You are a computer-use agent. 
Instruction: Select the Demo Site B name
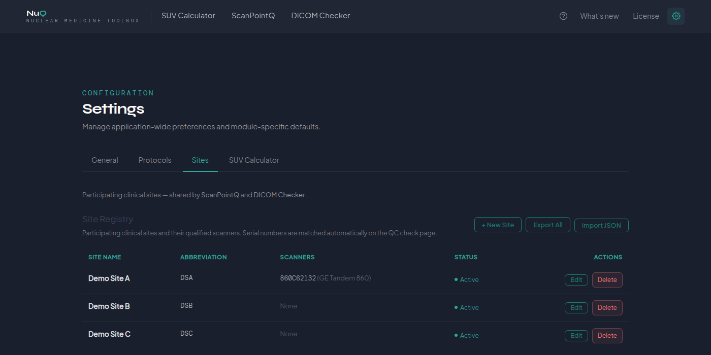[x=109, y=306]
